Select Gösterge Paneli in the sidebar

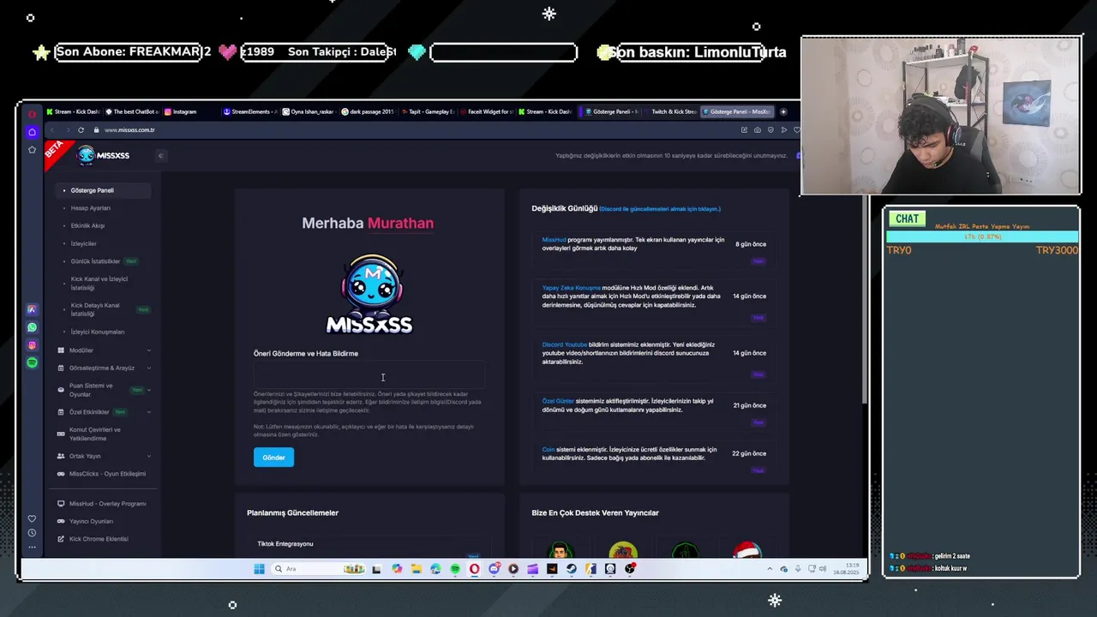pyautogui.click(x=101, y=190)
